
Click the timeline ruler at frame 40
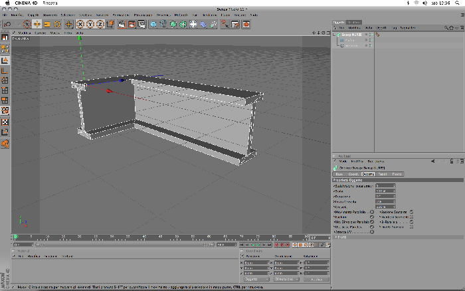point(144,237)
